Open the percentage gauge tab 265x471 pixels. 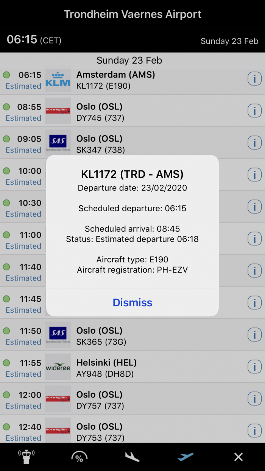[79, 457]
